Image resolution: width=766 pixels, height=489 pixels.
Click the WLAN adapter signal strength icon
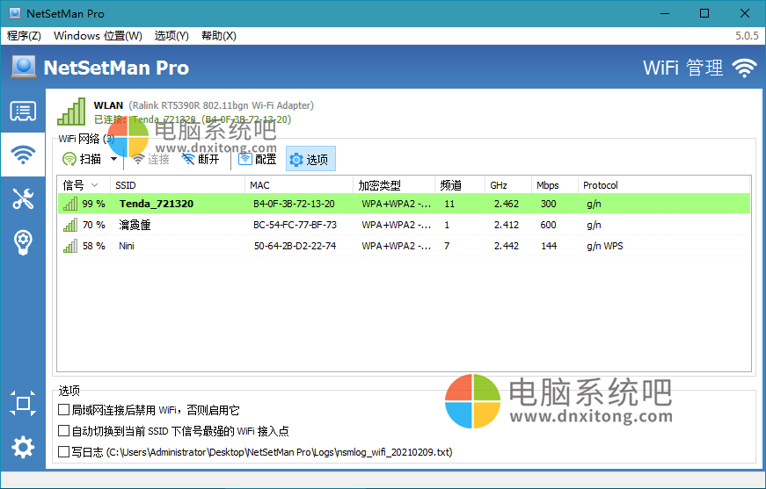pyautogui.click(x=71, y=111)
